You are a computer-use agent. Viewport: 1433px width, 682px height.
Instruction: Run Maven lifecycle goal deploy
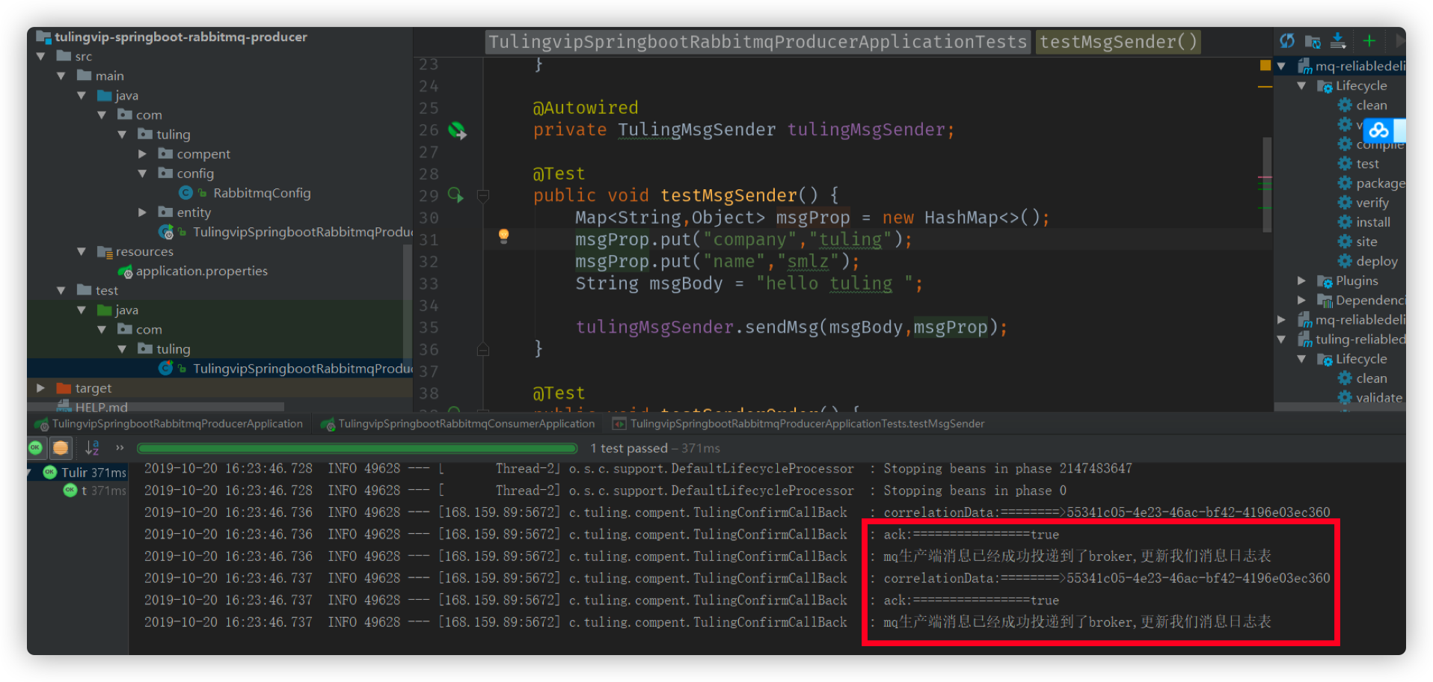tap(1376, 261)
